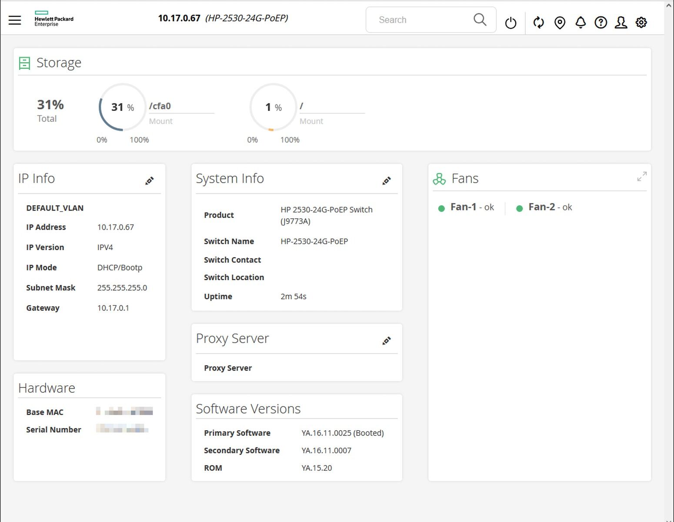Click Secondary Software YA.16.11.0007
The height and width of the screenshot is (522, 674).
point(327,450)
